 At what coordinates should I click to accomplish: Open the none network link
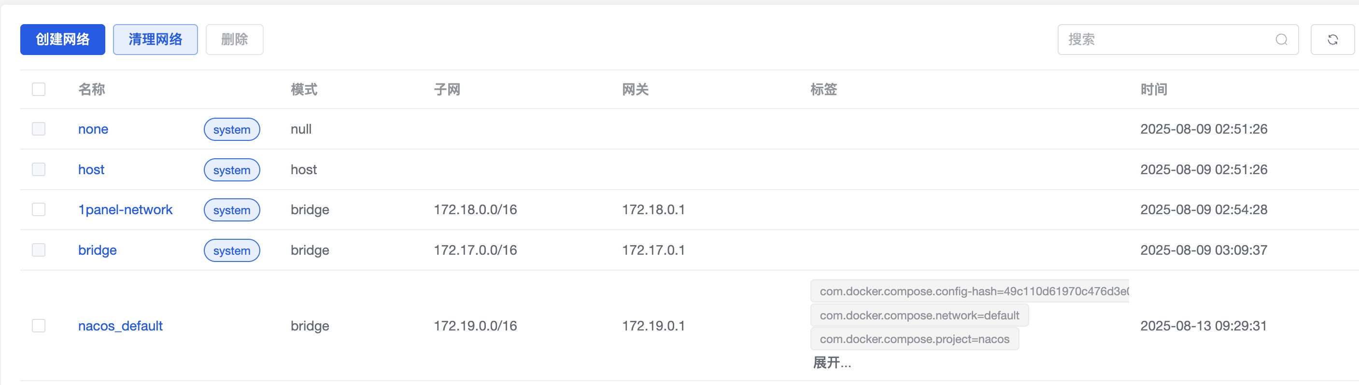93,129
